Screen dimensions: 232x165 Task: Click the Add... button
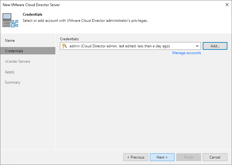click(x=215, y=46)
